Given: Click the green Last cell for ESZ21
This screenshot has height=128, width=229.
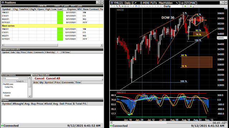Looking at the screenshot, I should tap(60, 32).
